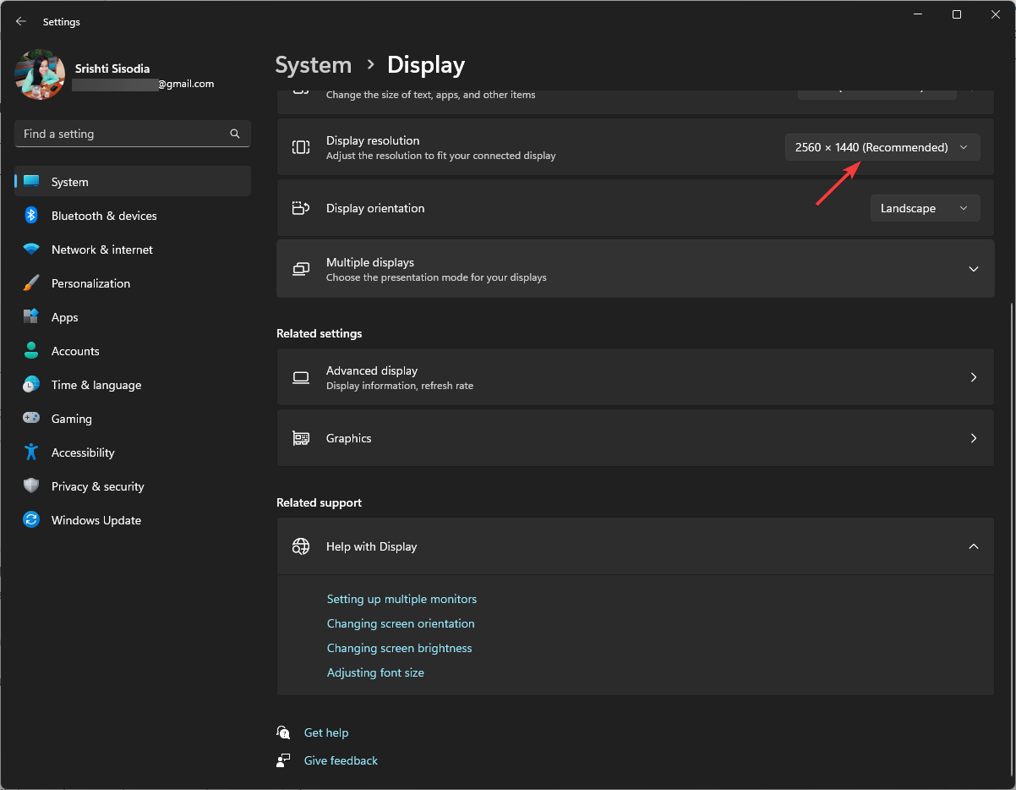
Task: Click the Give feedback link
Action: [x=341, y=760]
